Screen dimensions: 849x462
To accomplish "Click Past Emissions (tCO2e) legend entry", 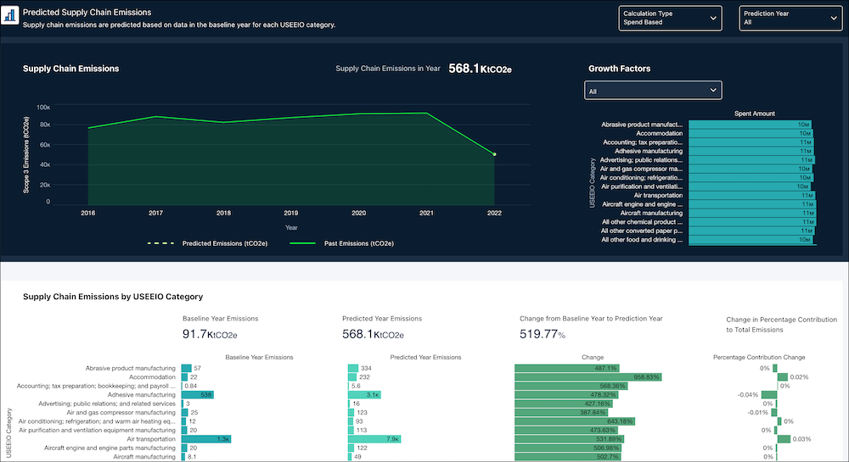I will pos(341,243).
